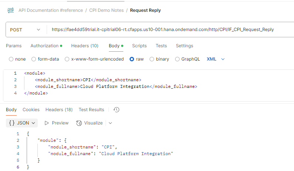The image size is (294, 171).
Task: Open the XML format dropdown
Action: (x=216, y=59)
